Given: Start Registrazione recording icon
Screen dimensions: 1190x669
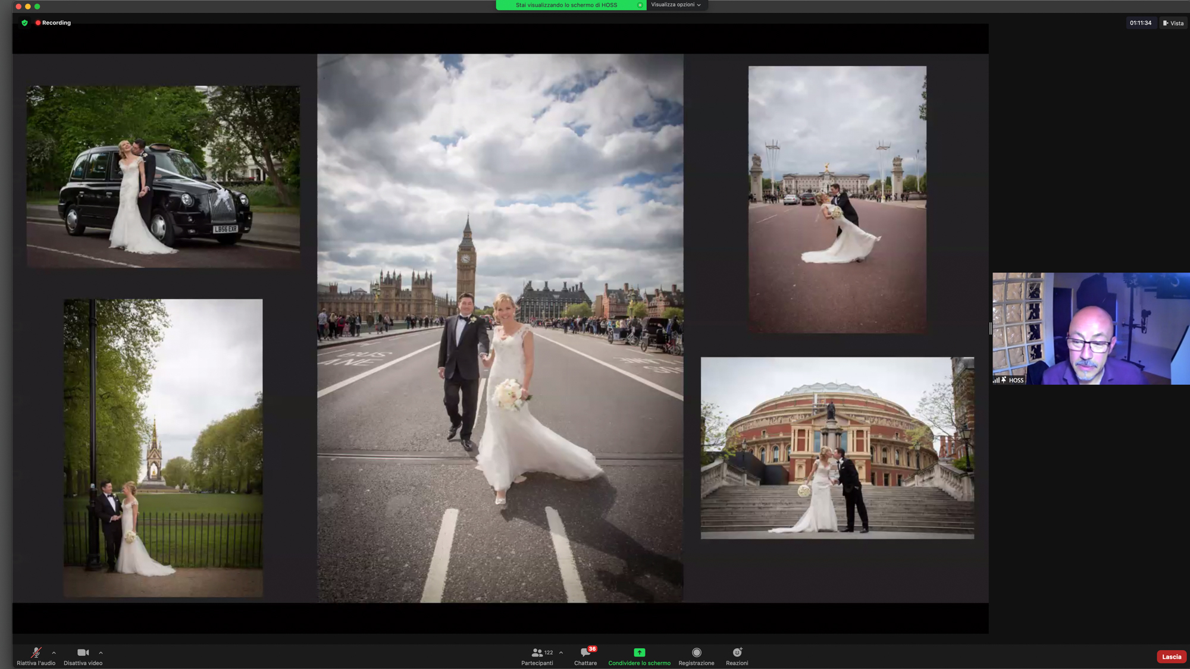Looking at the screenshot, I should click(x=696, y=653).
